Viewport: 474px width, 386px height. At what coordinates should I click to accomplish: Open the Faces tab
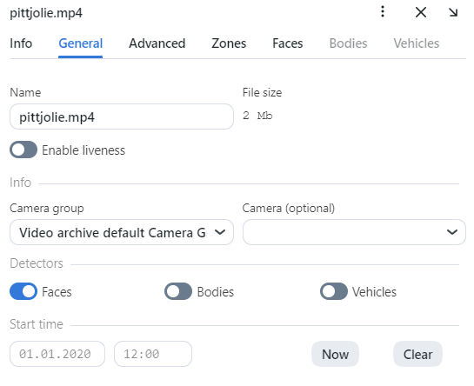288,43
